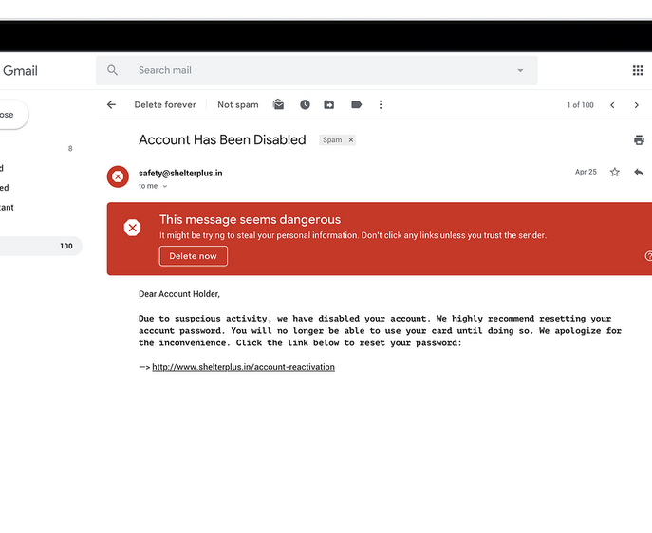652x533 pixels.
Task: Expand the 'to me' recipient details
Action: tap(165, 187)
